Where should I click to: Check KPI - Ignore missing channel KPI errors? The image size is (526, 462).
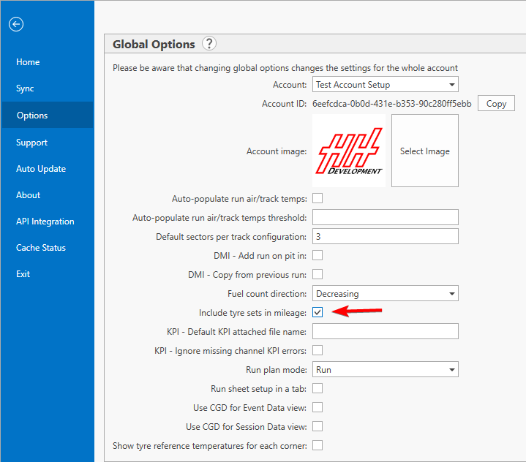click(318, 350)
